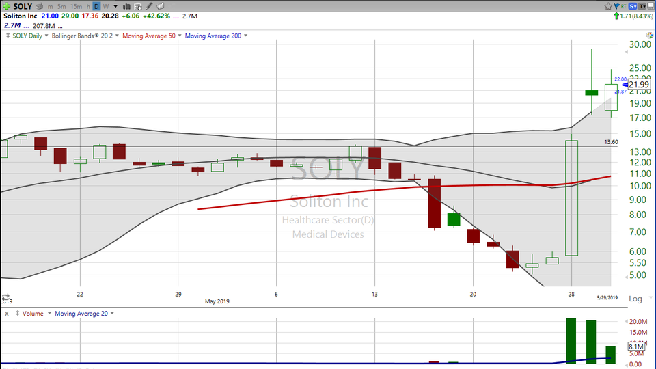
Task: Switch to the hourly 'h' time frame
Action: [x=88, y=6]
